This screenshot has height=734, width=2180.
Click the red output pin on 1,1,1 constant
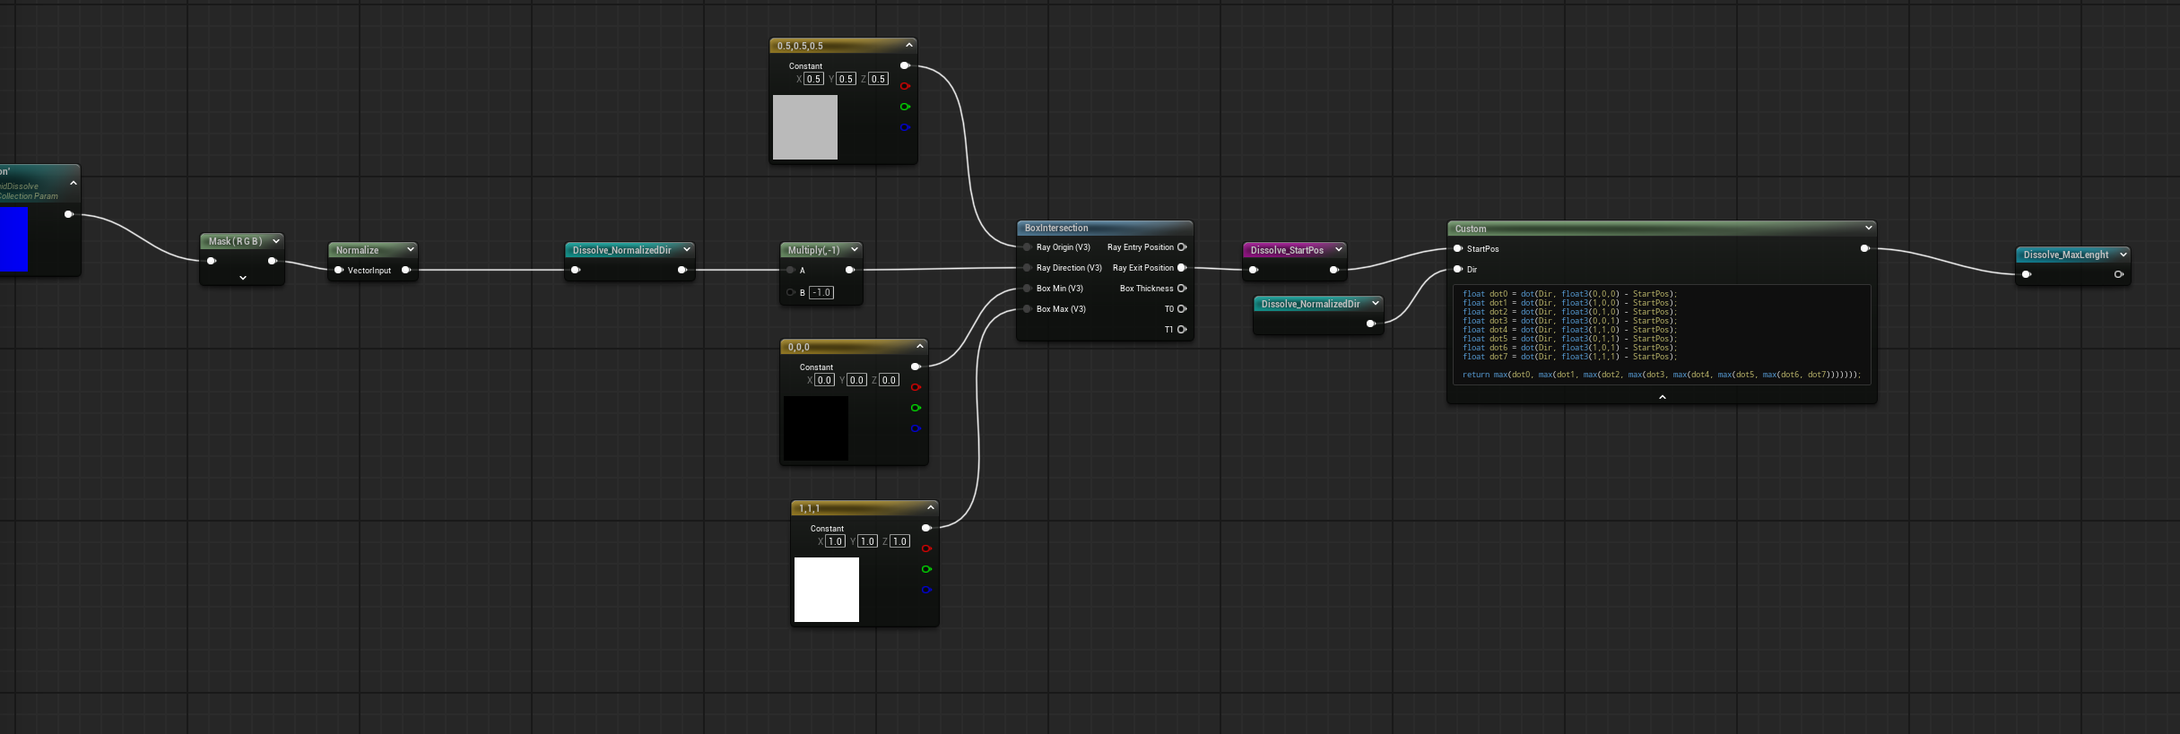(x=926, y=548)
